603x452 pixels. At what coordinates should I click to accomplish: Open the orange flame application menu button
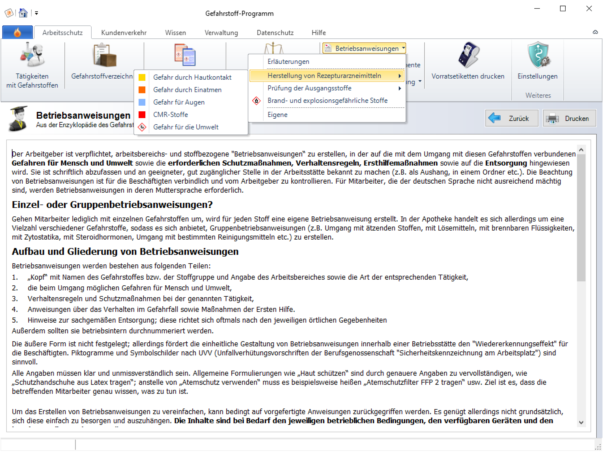[18, 32]
